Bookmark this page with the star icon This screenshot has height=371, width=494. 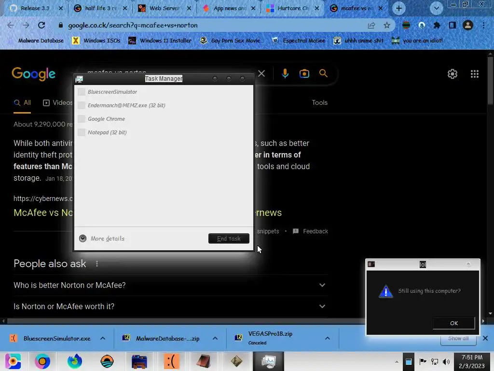(386, 25)
